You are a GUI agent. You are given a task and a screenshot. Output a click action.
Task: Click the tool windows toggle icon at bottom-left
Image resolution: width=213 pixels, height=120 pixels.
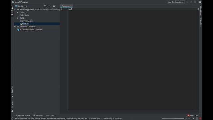[x=12, y=119]
